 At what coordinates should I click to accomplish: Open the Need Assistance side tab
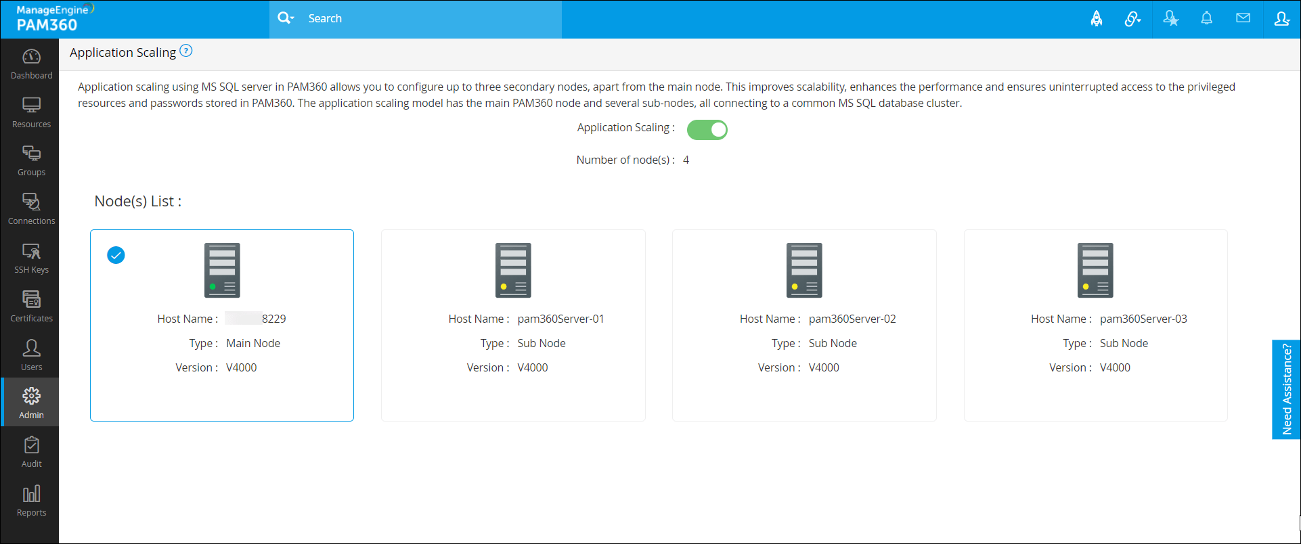(1286, 390)
